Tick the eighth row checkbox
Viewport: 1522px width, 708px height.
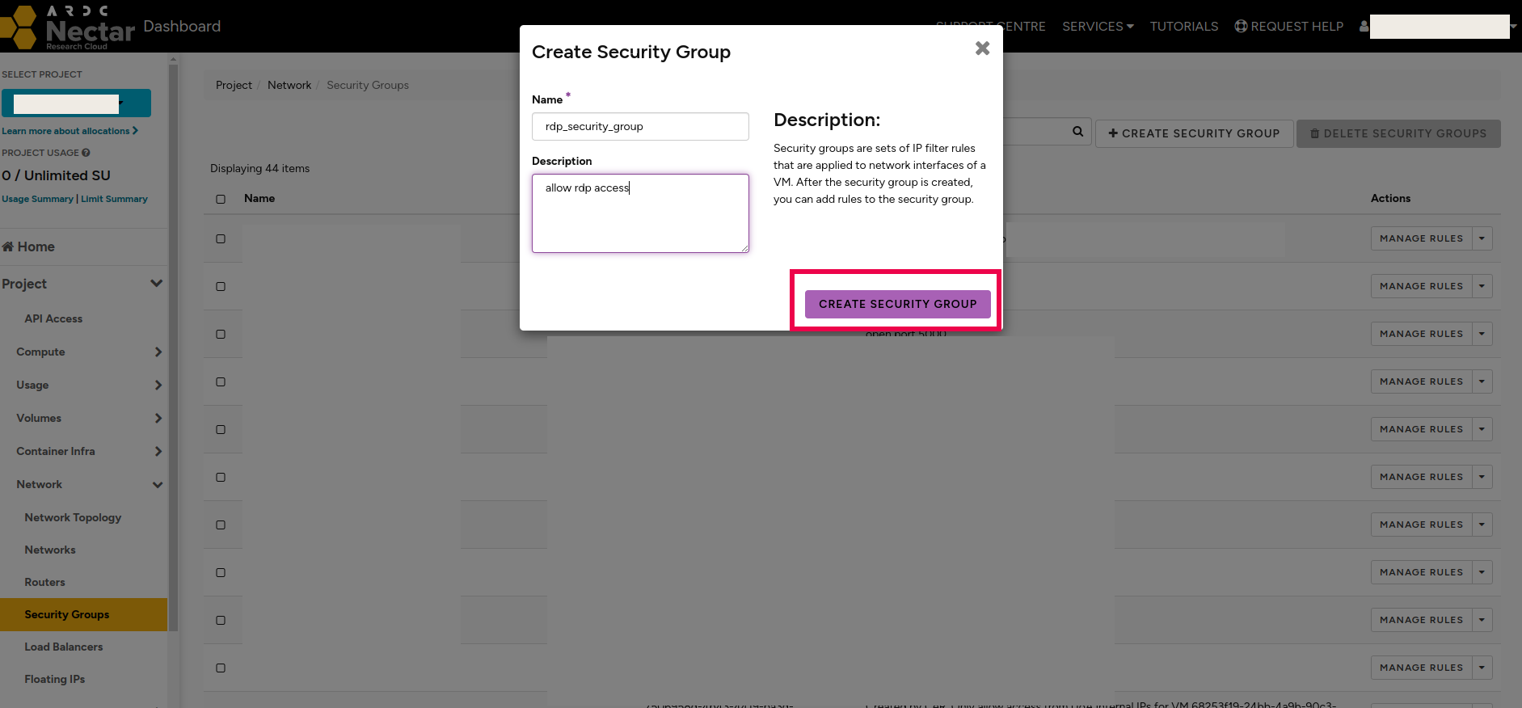click(x=221, y=572)
